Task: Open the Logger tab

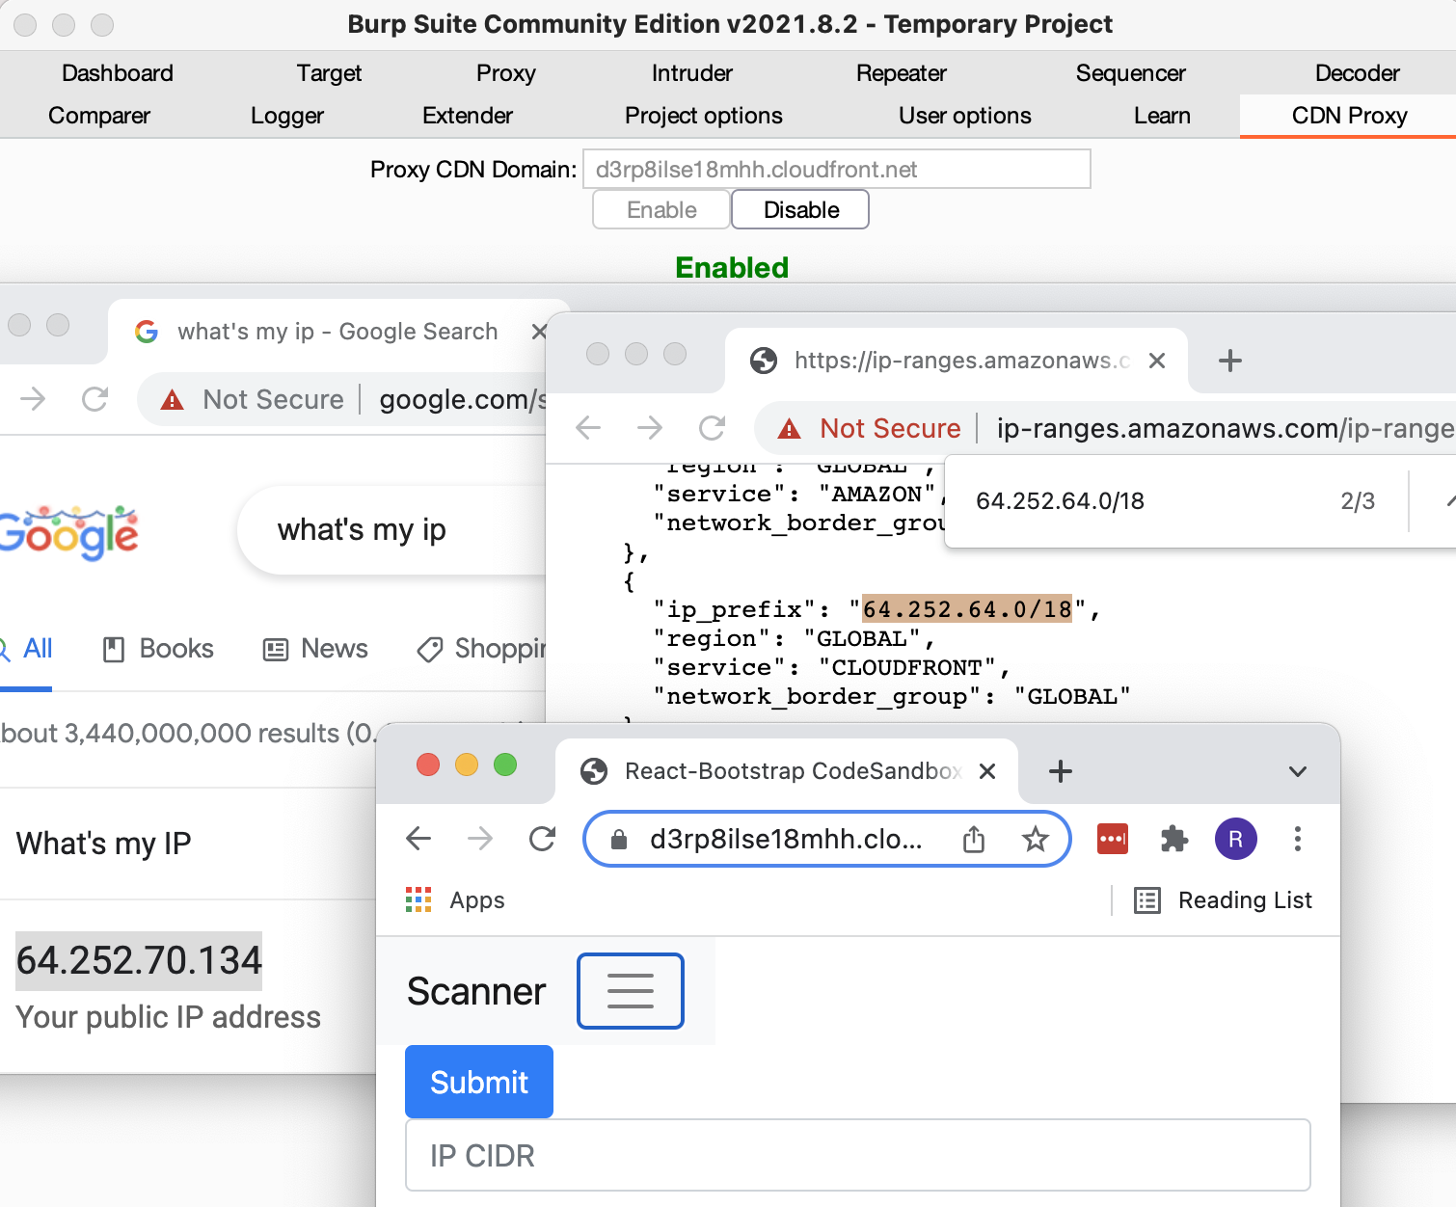Action: pos(287,116)
